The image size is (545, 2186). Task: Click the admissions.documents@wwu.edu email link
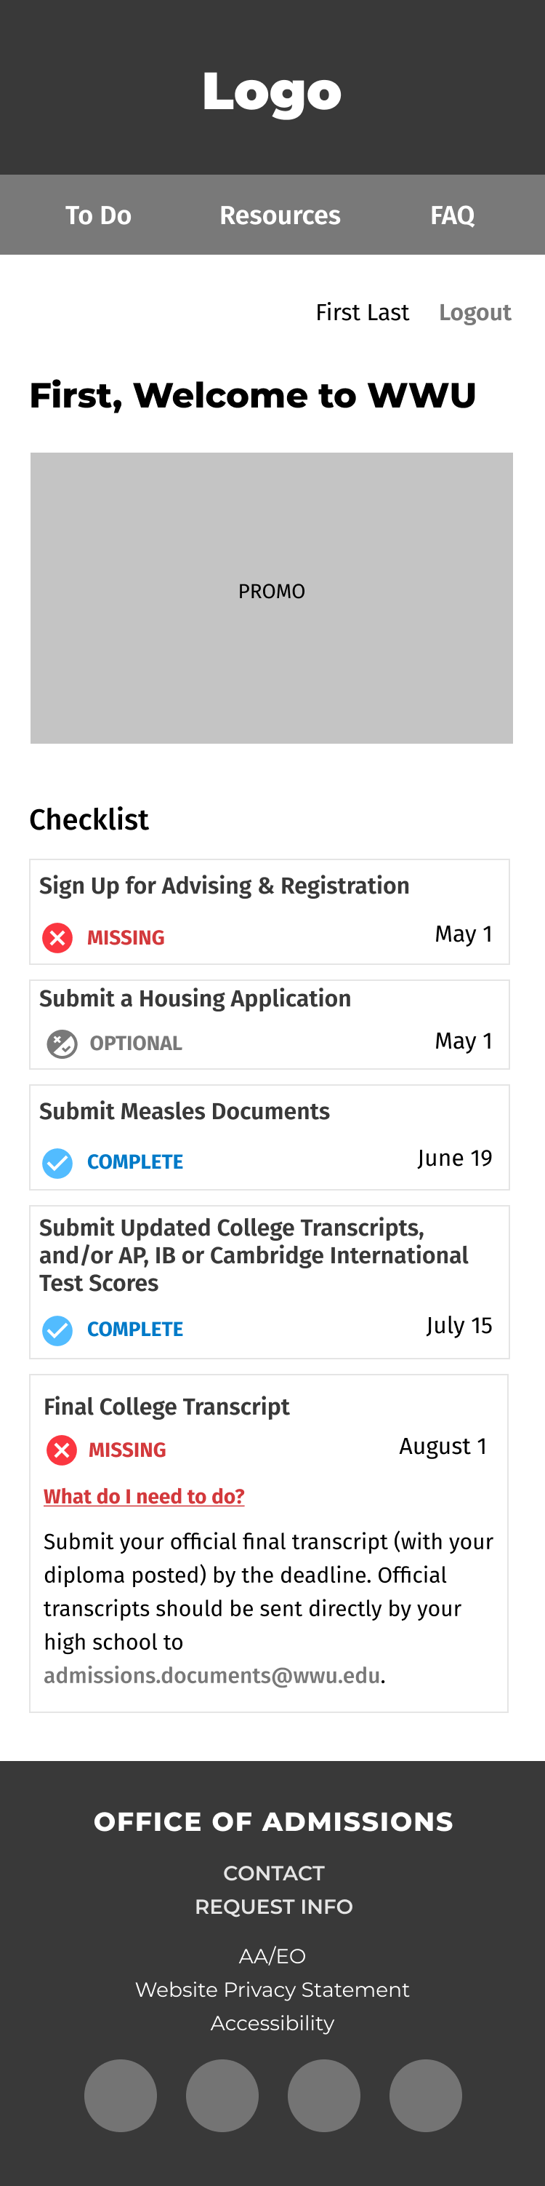212,1675
